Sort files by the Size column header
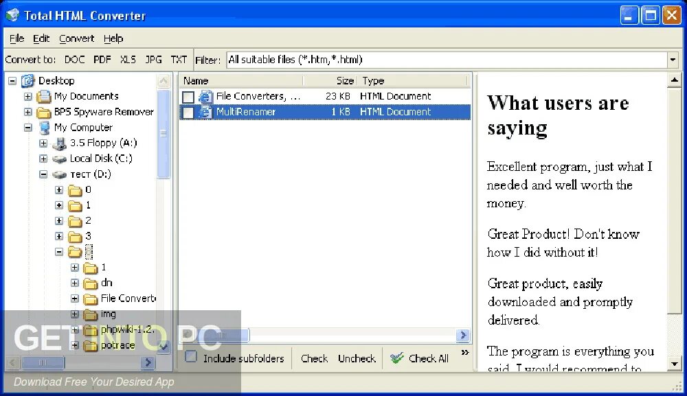 tap(330, 80)
